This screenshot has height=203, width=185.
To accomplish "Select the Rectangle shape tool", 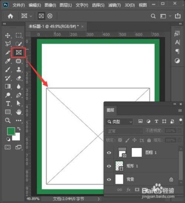I will point(8,112).
